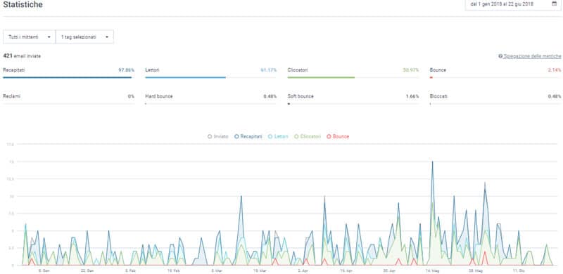Screen dimensions: 563x274
Task: Click the help icon beside Spiegazione delle metriche
Action: [500, 56]
